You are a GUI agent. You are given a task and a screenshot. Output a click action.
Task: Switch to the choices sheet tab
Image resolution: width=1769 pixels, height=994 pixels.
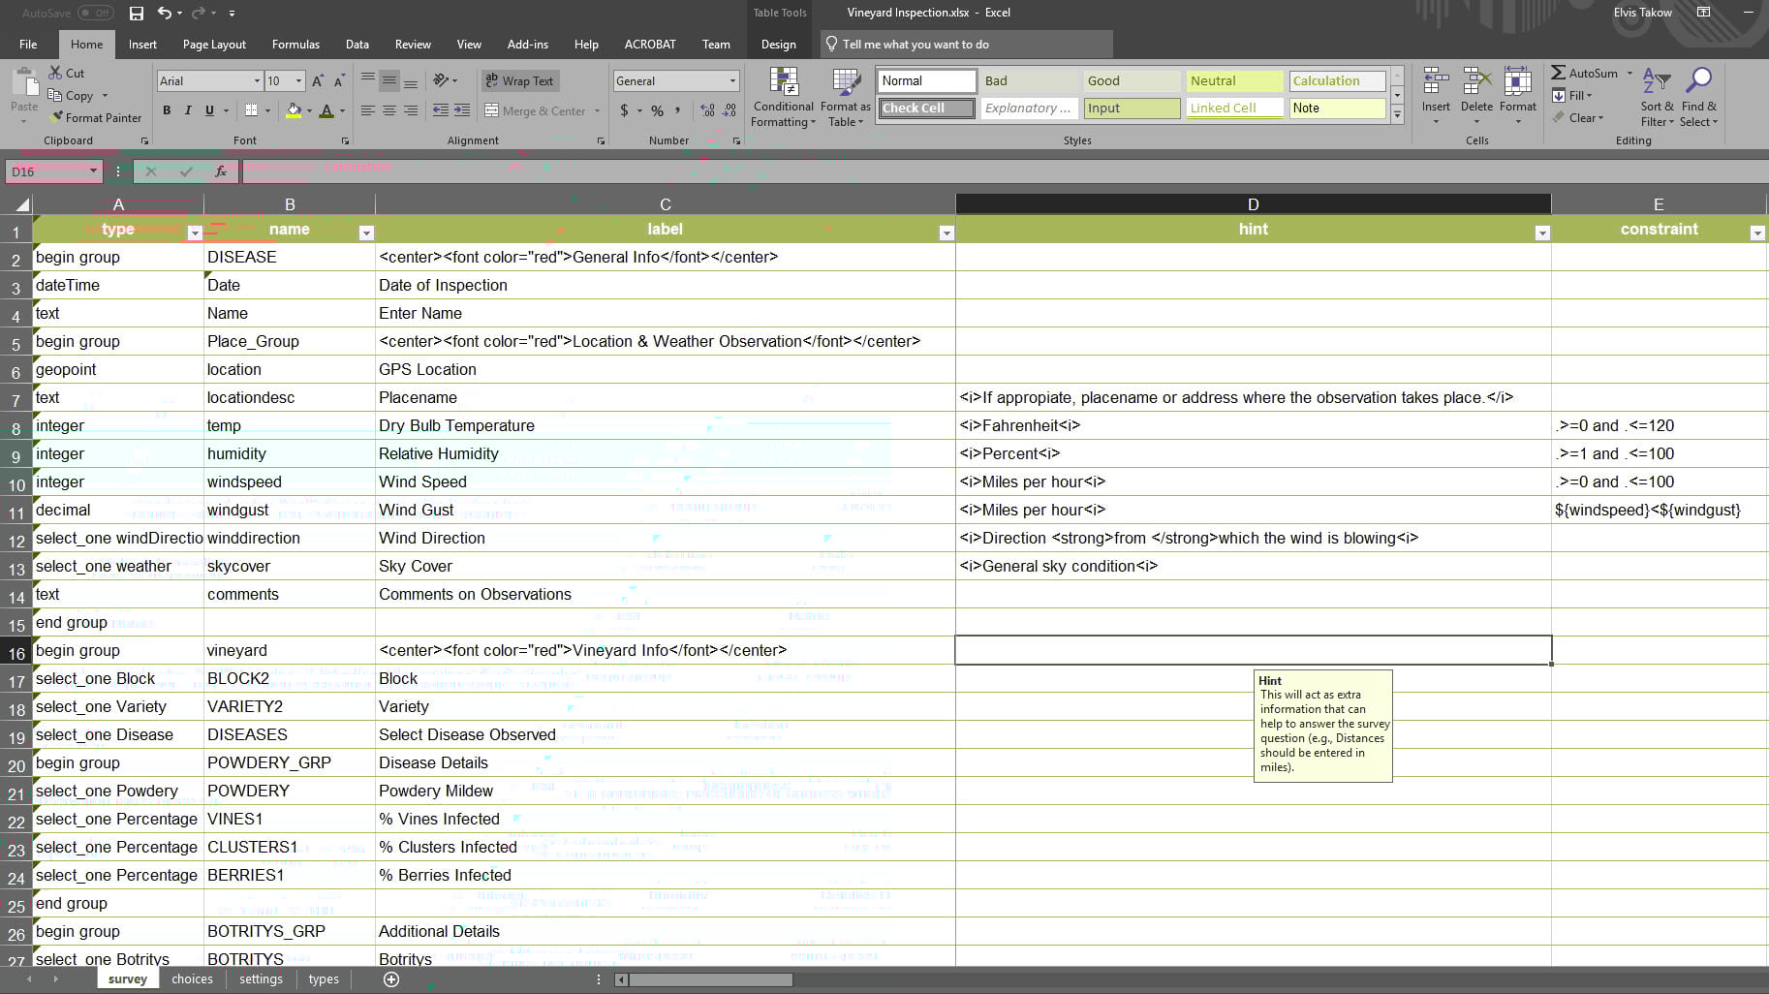(192, 979)
